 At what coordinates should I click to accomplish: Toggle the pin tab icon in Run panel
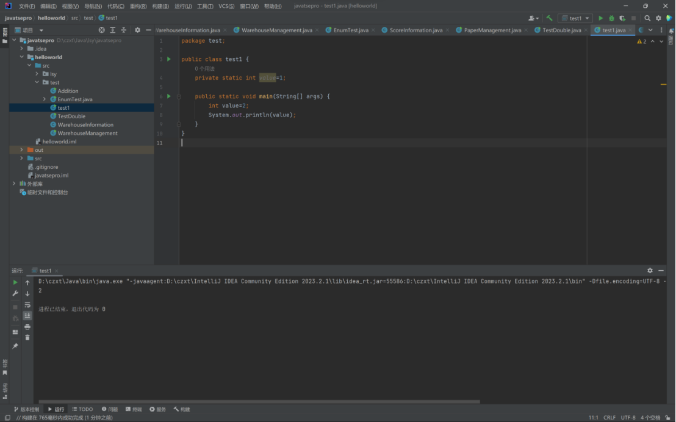[x=15, y=346]
